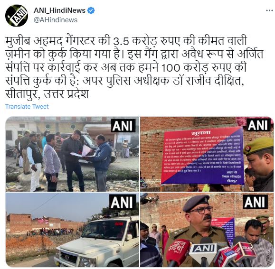
Task: Click the Hindi tweet text body
Action: (x=134, y=67)
